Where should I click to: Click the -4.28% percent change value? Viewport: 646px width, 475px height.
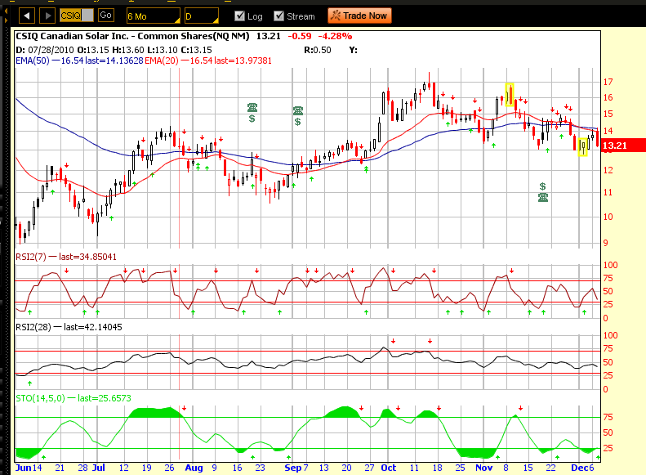335,36
